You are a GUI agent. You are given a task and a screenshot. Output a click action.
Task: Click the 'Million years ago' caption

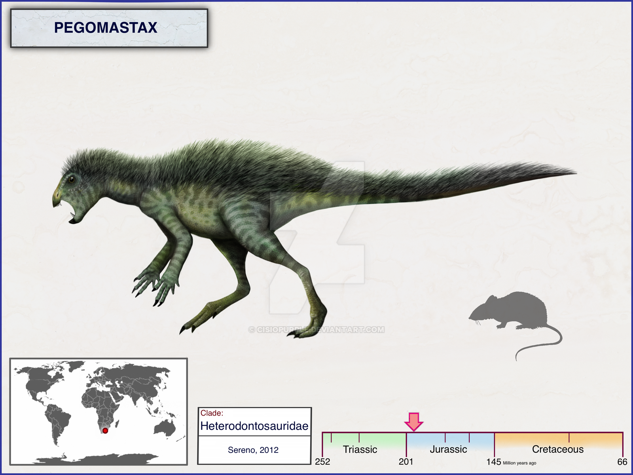tap(519, 463)
